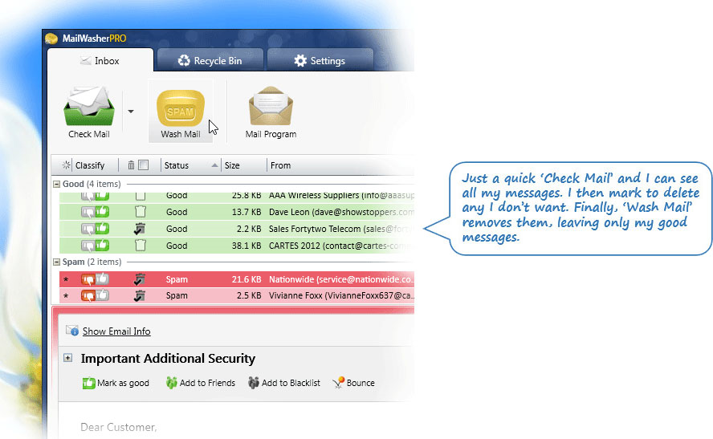Click Add to Friends

(x=201, y=383)
